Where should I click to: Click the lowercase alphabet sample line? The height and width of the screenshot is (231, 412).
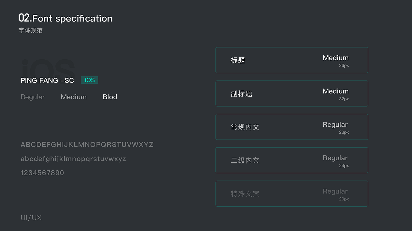(x=73, y=159)
